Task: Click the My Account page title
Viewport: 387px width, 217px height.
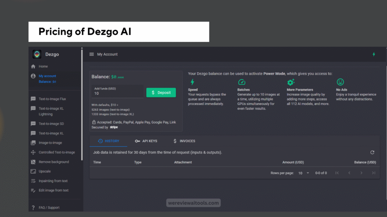Action: pos(107,54)
